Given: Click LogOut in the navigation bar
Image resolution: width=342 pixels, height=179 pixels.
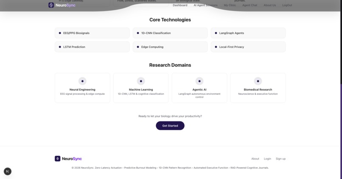Looking at the screenshot, I should pos(287,5).
